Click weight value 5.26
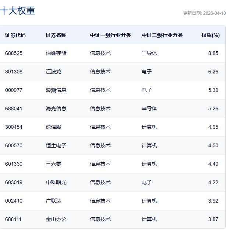Screen dimensions: 226x231 coord(213,108)
